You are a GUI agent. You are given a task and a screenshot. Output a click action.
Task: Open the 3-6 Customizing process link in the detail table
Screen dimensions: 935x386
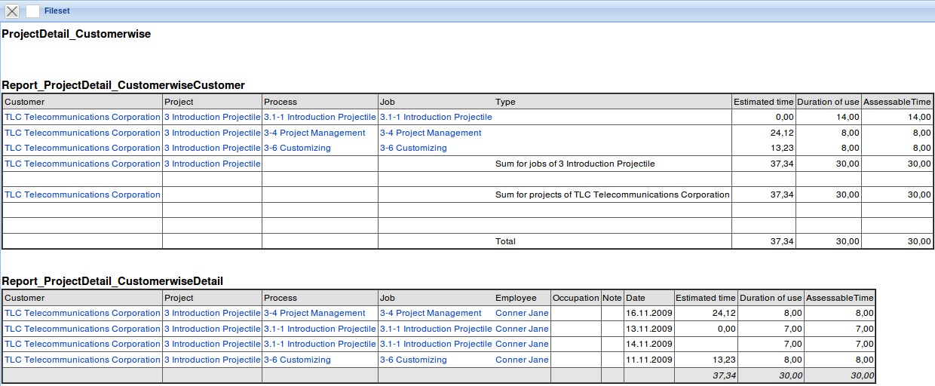coord(296,360)
